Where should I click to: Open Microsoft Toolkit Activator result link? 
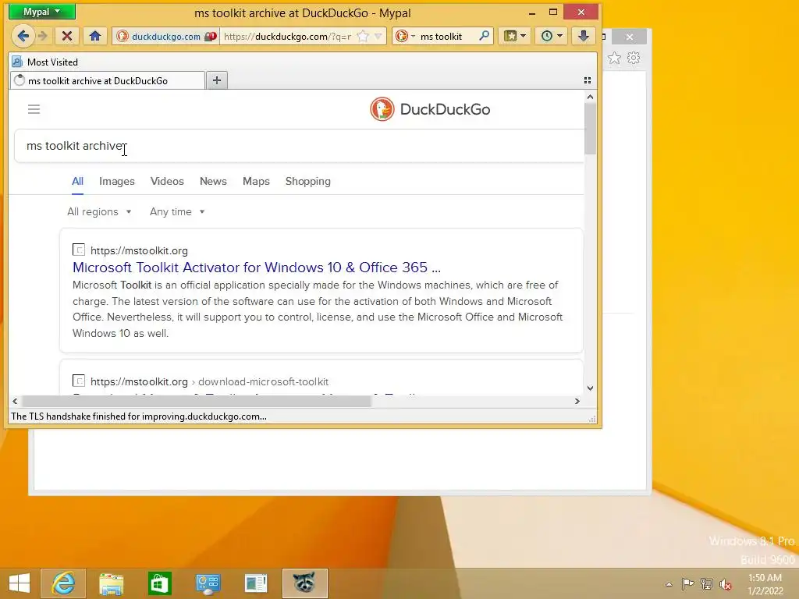256,268
